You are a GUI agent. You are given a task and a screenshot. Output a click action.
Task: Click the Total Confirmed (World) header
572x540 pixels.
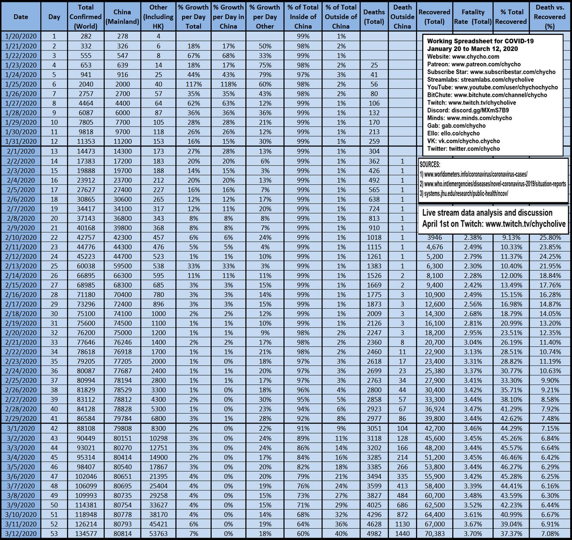(x=86, y=17)
